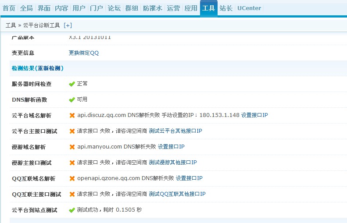The image size is (347, 223).
Task: Open the 用户 tab
Action: 79,8
